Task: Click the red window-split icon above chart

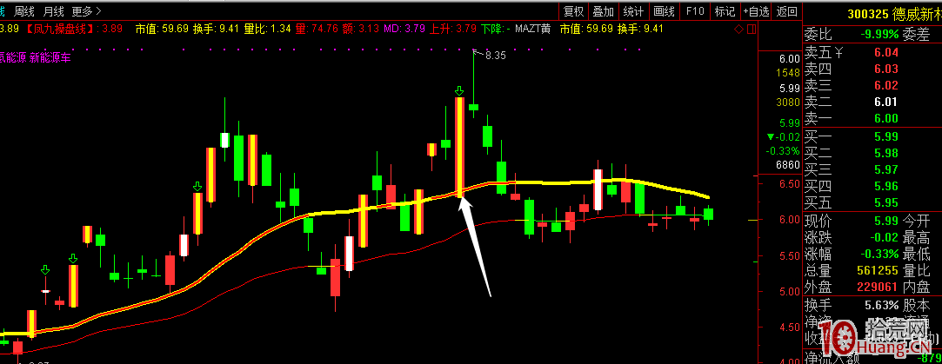Action: (751, 29)
